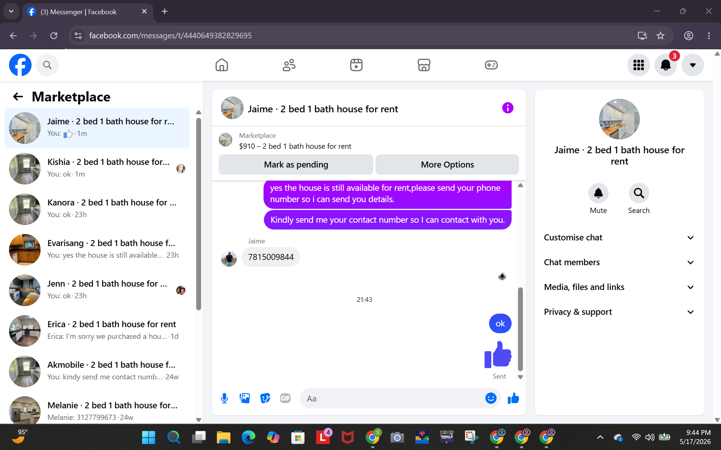Expand Customise chat section

tap(619, 237)
